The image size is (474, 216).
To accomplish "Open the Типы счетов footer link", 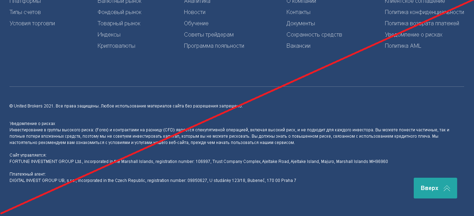I will [25, 12].
